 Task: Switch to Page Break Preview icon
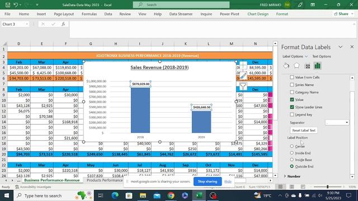303,186
